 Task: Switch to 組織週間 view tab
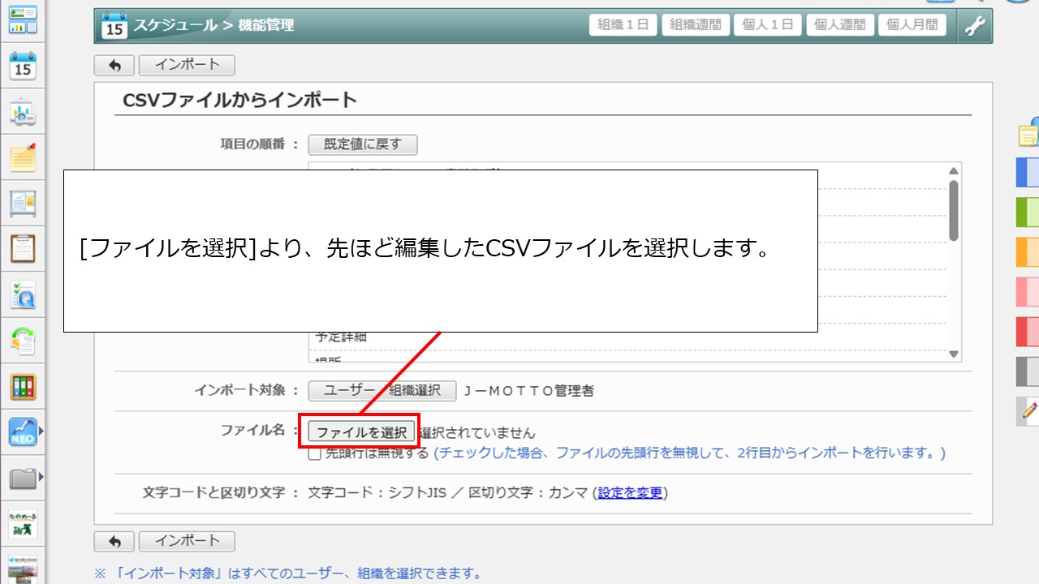tap(696, 25)
